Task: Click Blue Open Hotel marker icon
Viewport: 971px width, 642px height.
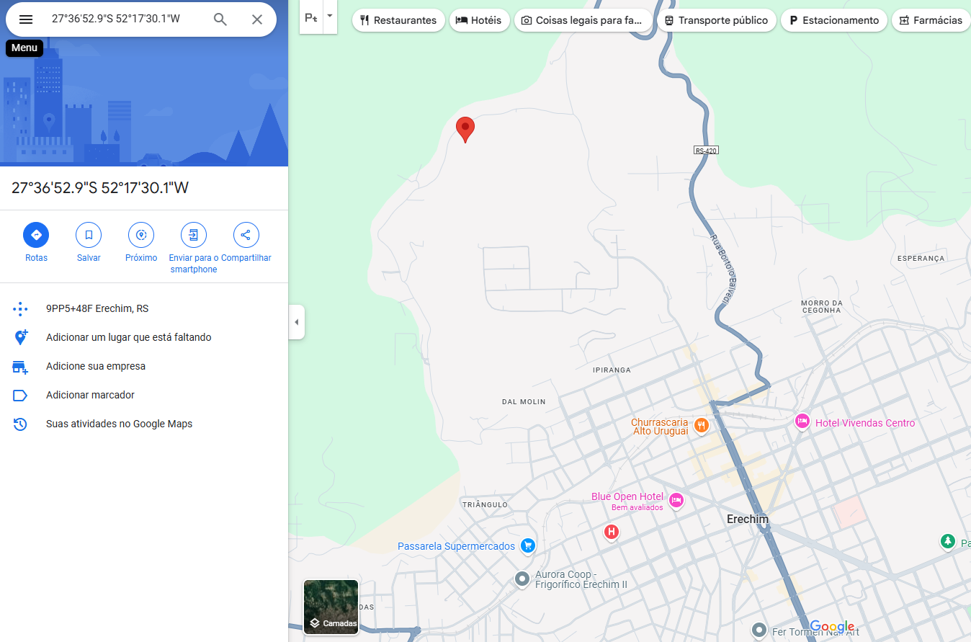Action: tap(676, 499)
